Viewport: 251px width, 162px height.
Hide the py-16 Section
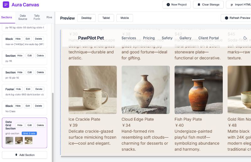(x=20, y=55)
